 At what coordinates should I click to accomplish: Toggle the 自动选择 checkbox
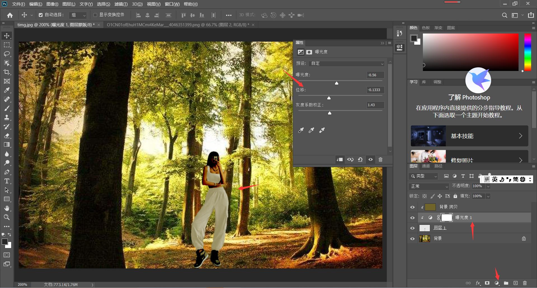(x=41, y=15)
